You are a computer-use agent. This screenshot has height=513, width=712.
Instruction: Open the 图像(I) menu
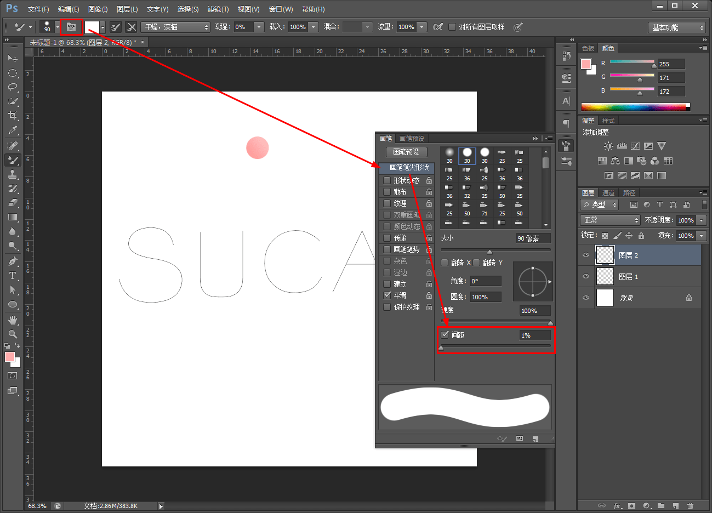pos(98,9)
